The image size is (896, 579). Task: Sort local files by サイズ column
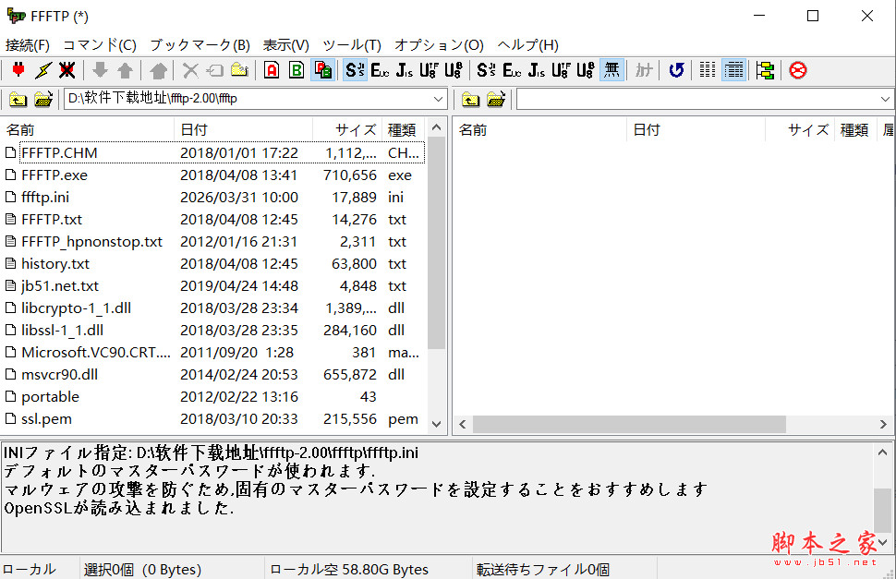point(347,129)
